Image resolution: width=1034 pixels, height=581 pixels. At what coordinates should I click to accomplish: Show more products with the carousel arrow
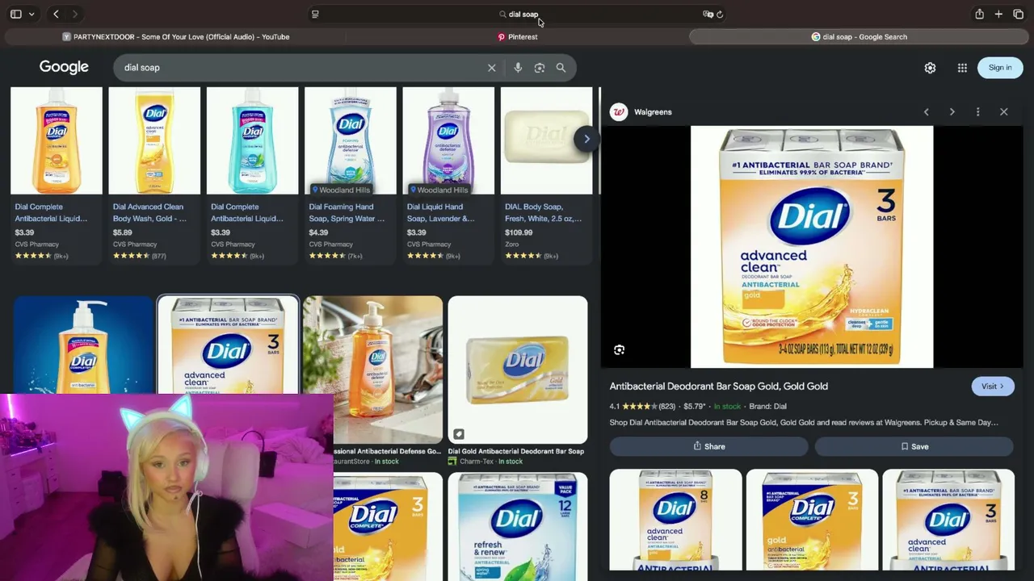click(586, 139)
